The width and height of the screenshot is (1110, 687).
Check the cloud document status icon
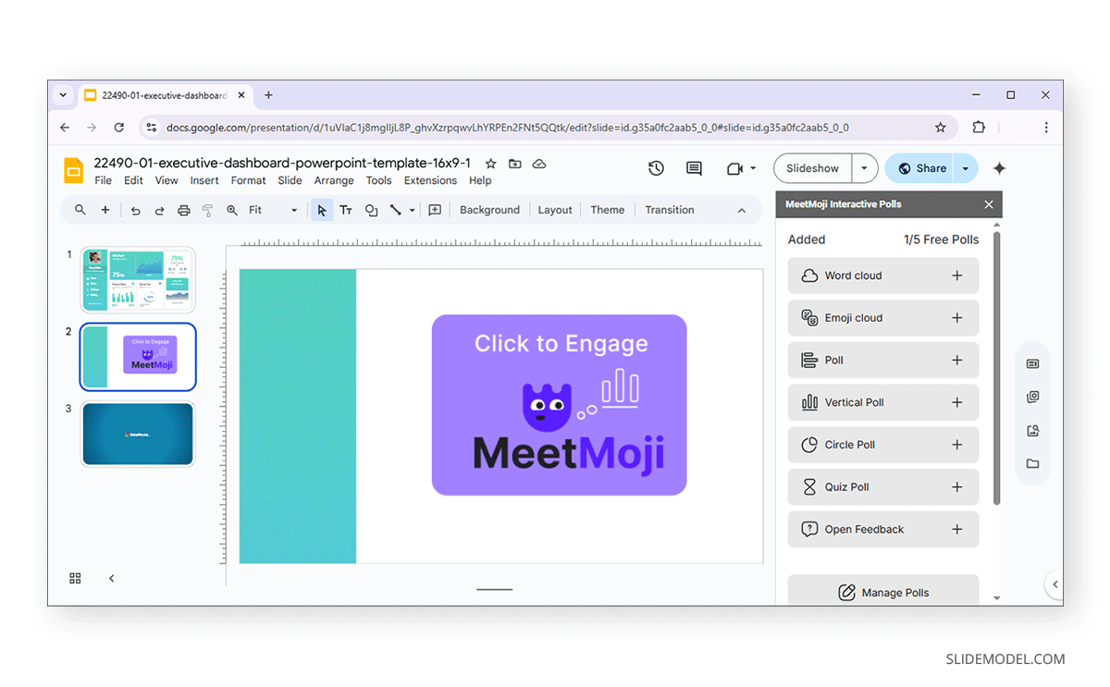pyautogui.click(x=539, y=164)
